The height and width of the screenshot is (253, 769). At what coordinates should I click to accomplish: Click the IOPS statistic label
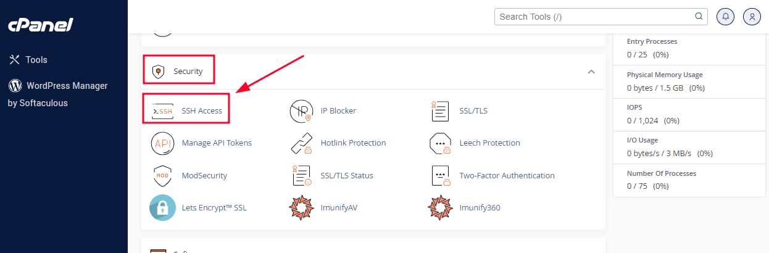tap(634, 107)
